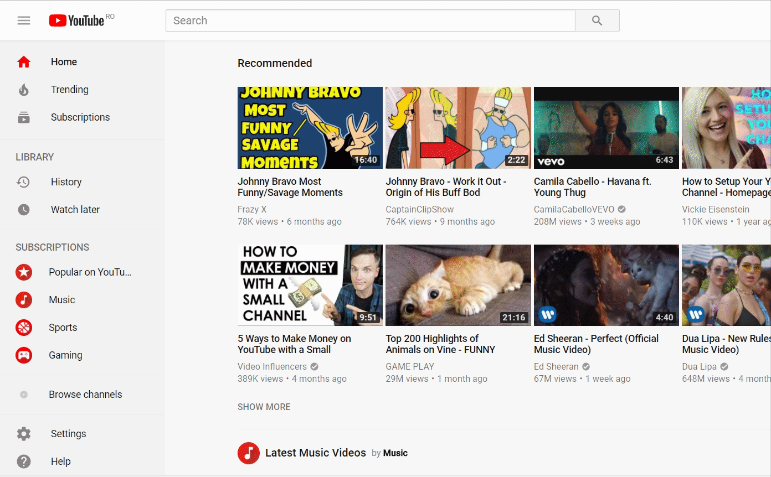Select the Subscriptions sidebar icon
Image resolution: width=771 pixels, height=477 pixels.
tap(24, 117)
